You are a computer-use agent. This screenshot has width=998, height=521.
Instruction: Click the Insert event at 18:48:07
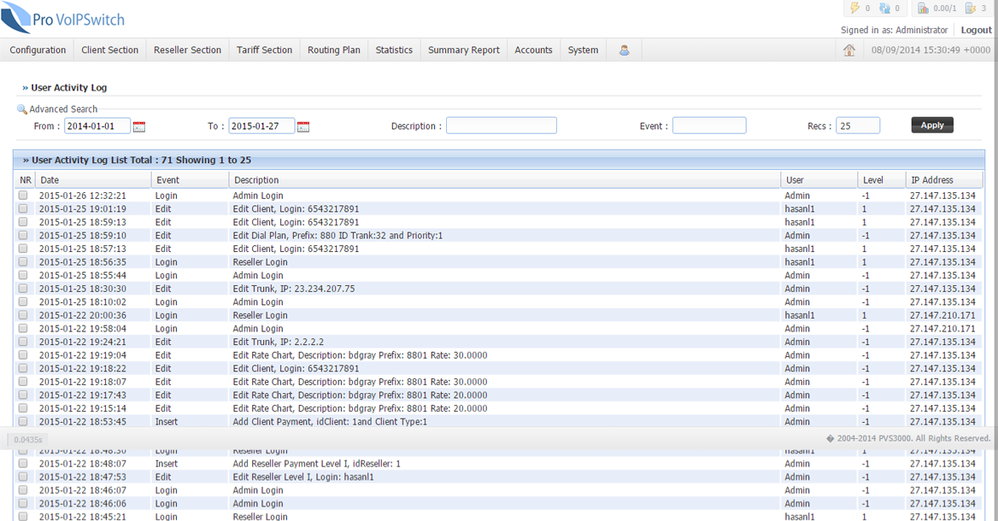166,464
